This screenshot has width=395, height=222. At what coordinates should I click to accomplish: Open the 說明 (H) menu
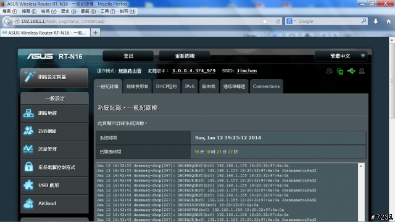(x=128, y=11)
